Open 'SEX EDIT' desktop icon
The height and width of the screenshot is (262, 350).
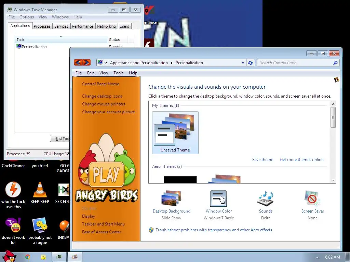[x=63, y=193]
